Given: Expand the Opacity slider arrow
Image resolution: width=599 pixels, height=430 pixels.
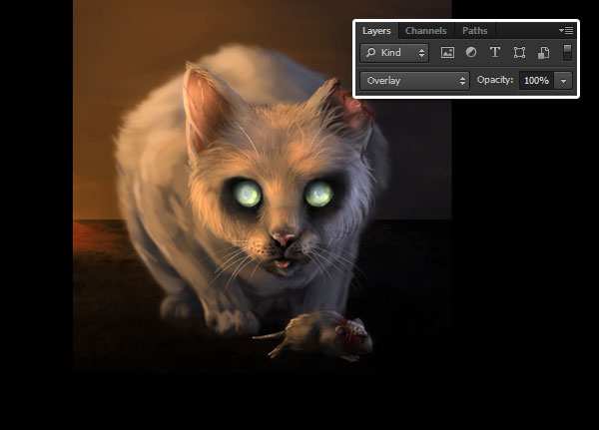Looking at the screenshot, I should click(563, 81).
